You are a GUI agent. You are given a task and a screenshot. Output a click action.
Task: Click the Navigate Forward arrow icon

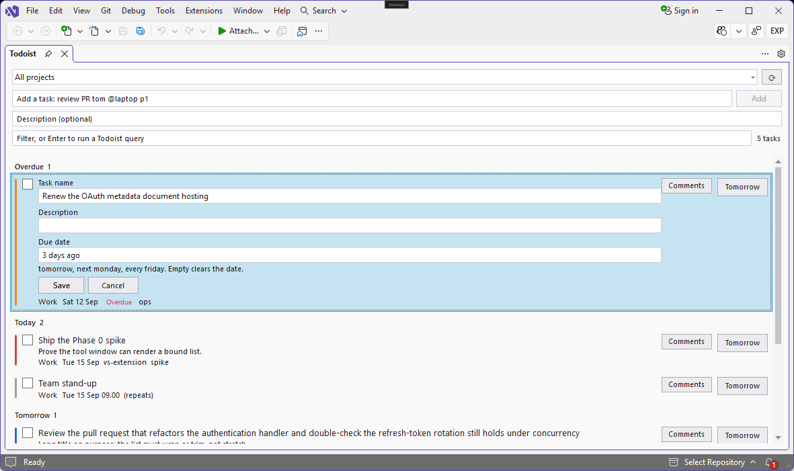click(x=46, y=31)
